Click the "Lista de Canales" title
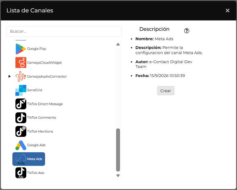This screenshot has width=237, height=190. point(30,10)
